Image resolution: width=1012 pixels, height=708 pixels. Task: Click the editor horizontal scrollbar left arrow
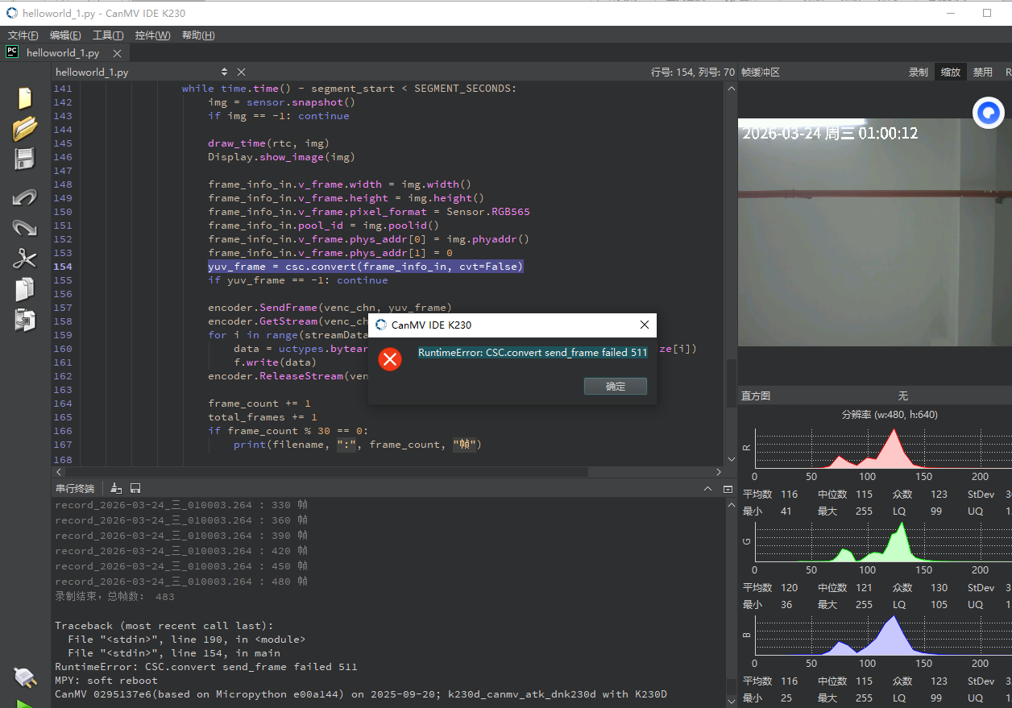(x=58, y=472)
